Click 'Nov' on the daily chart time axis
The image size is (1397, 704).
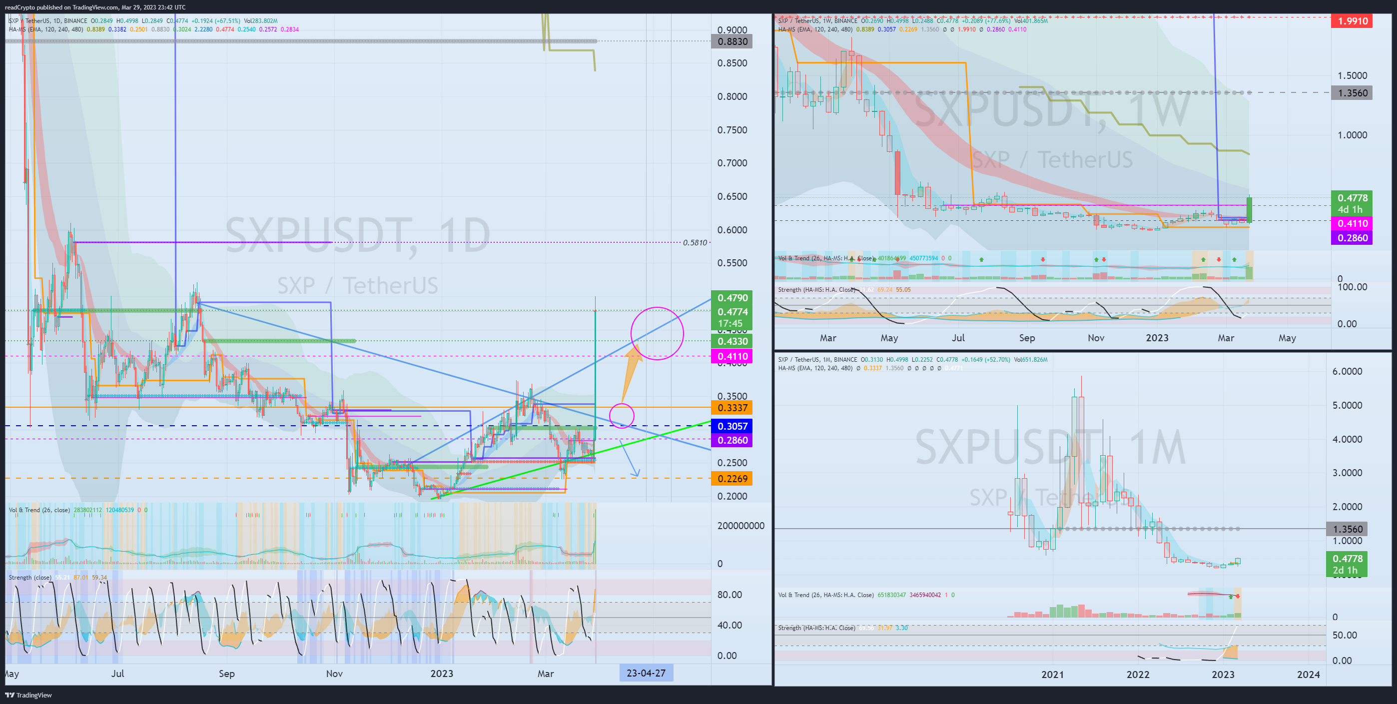(335, 674)
